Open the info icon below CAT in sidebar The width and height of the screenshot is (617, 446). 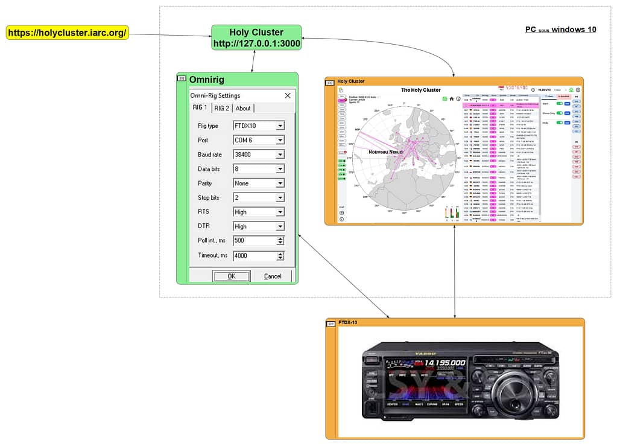[341, 219]
